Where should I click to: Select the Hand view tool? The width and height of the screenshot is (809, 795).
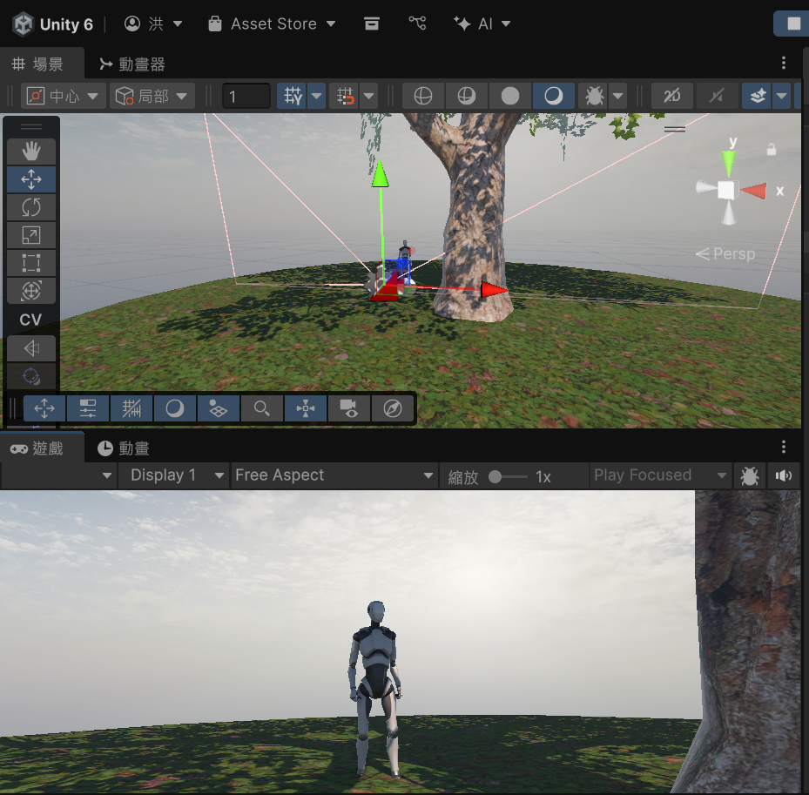coord(31,152)
